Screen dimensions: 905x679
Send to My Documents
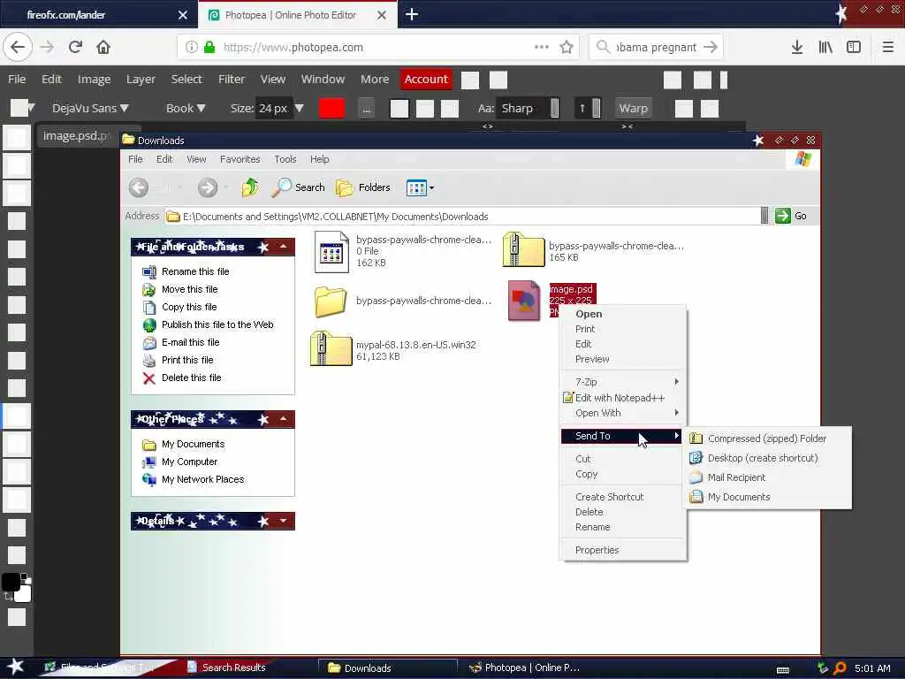tap(766, 497)
